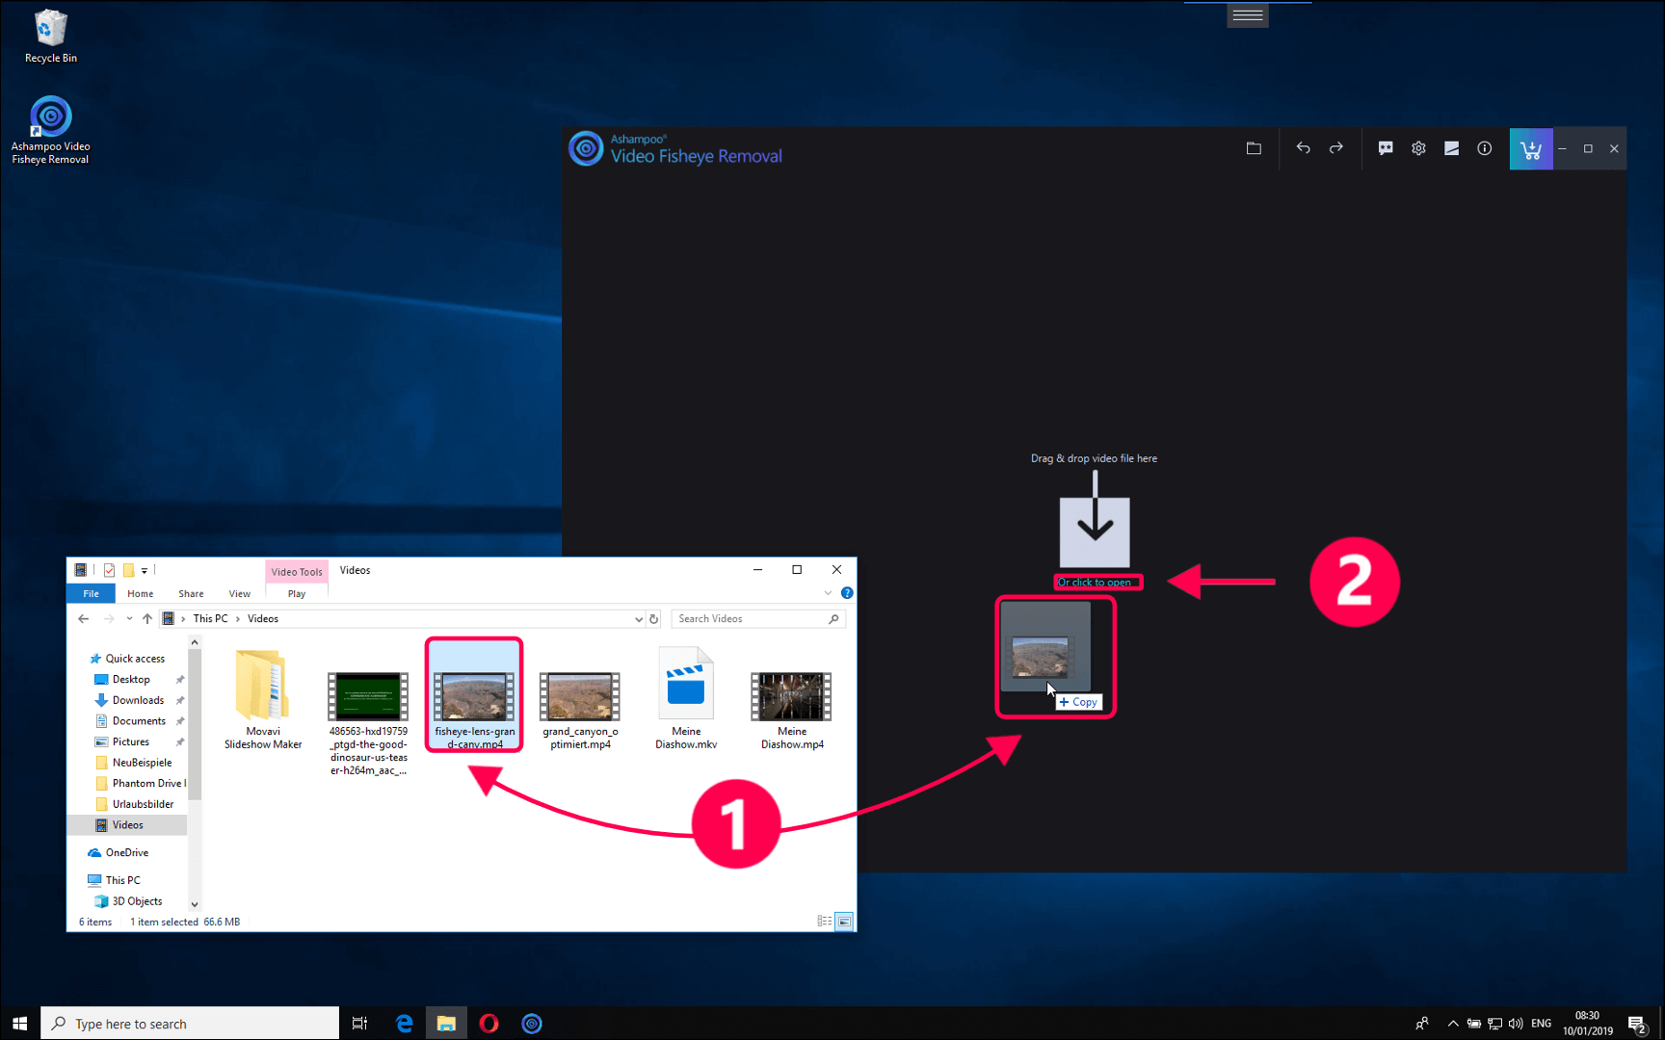The image size is (1665, 1040).
Task: Open a video file with the folder icon
Action: coord(1254,148)
